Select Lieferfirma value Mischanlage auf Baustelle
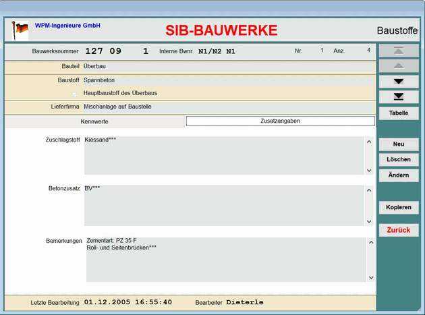425x315 pixels. tap(117, 107)
